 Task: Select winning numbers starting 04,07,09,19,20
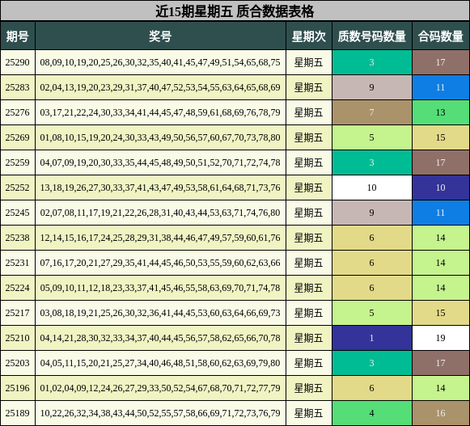pyautogui.click(x=160, y=162)
